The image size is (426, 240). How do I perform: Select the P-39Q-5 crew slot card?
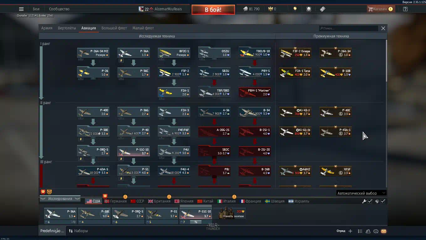[128, 216]
